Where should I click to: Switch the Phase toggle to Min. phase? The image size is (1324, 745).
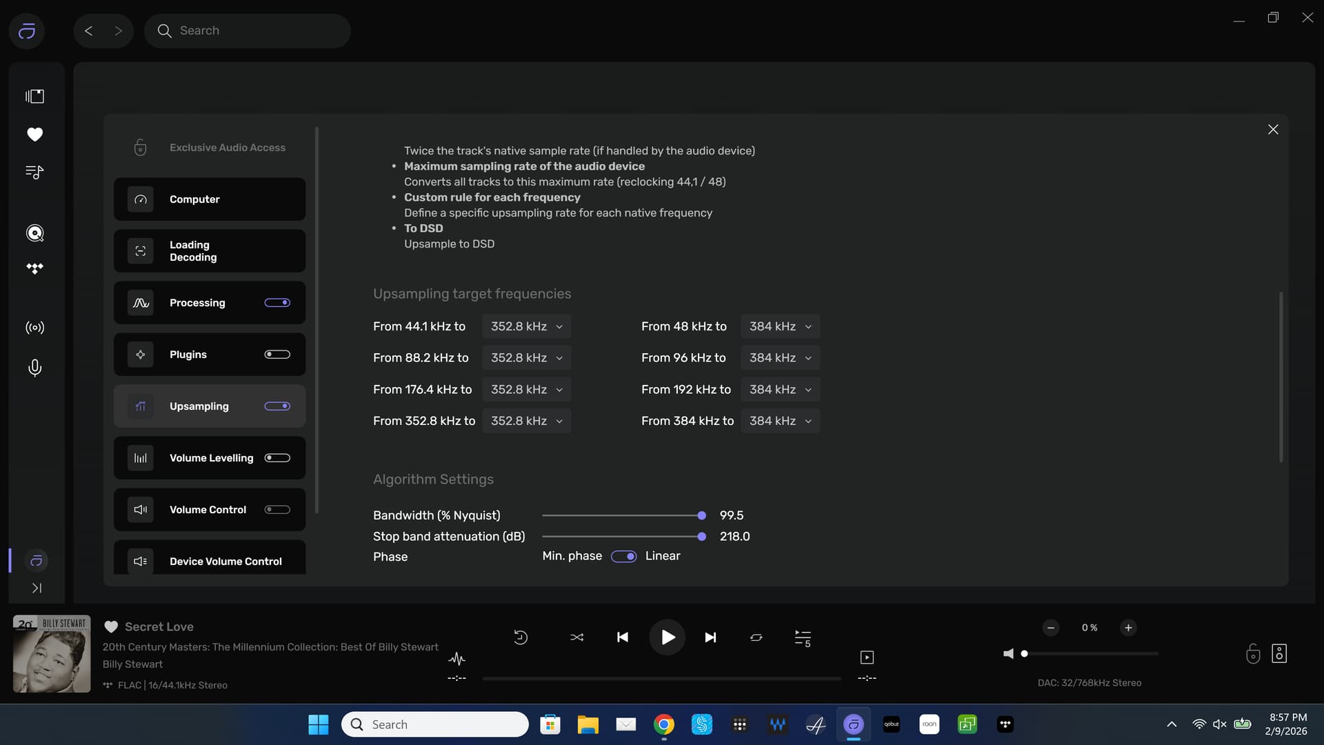click(x=623, y=557)
